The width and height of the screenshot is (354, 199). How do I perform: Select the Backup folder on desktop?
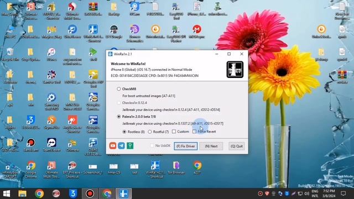[114, 9]
